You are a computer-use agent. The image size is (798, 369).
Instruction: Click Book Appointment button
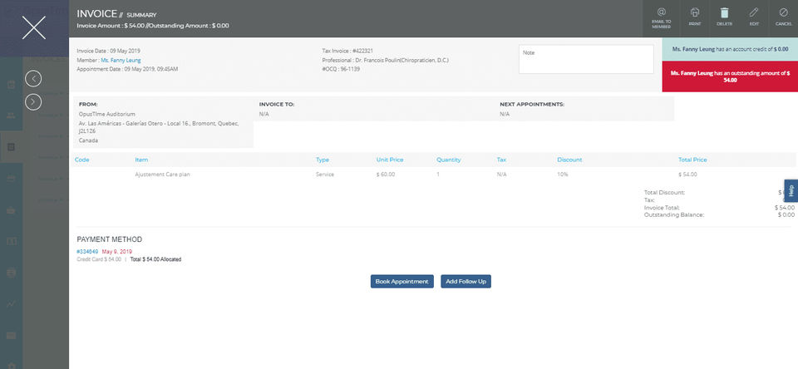(x=402, y=282)
